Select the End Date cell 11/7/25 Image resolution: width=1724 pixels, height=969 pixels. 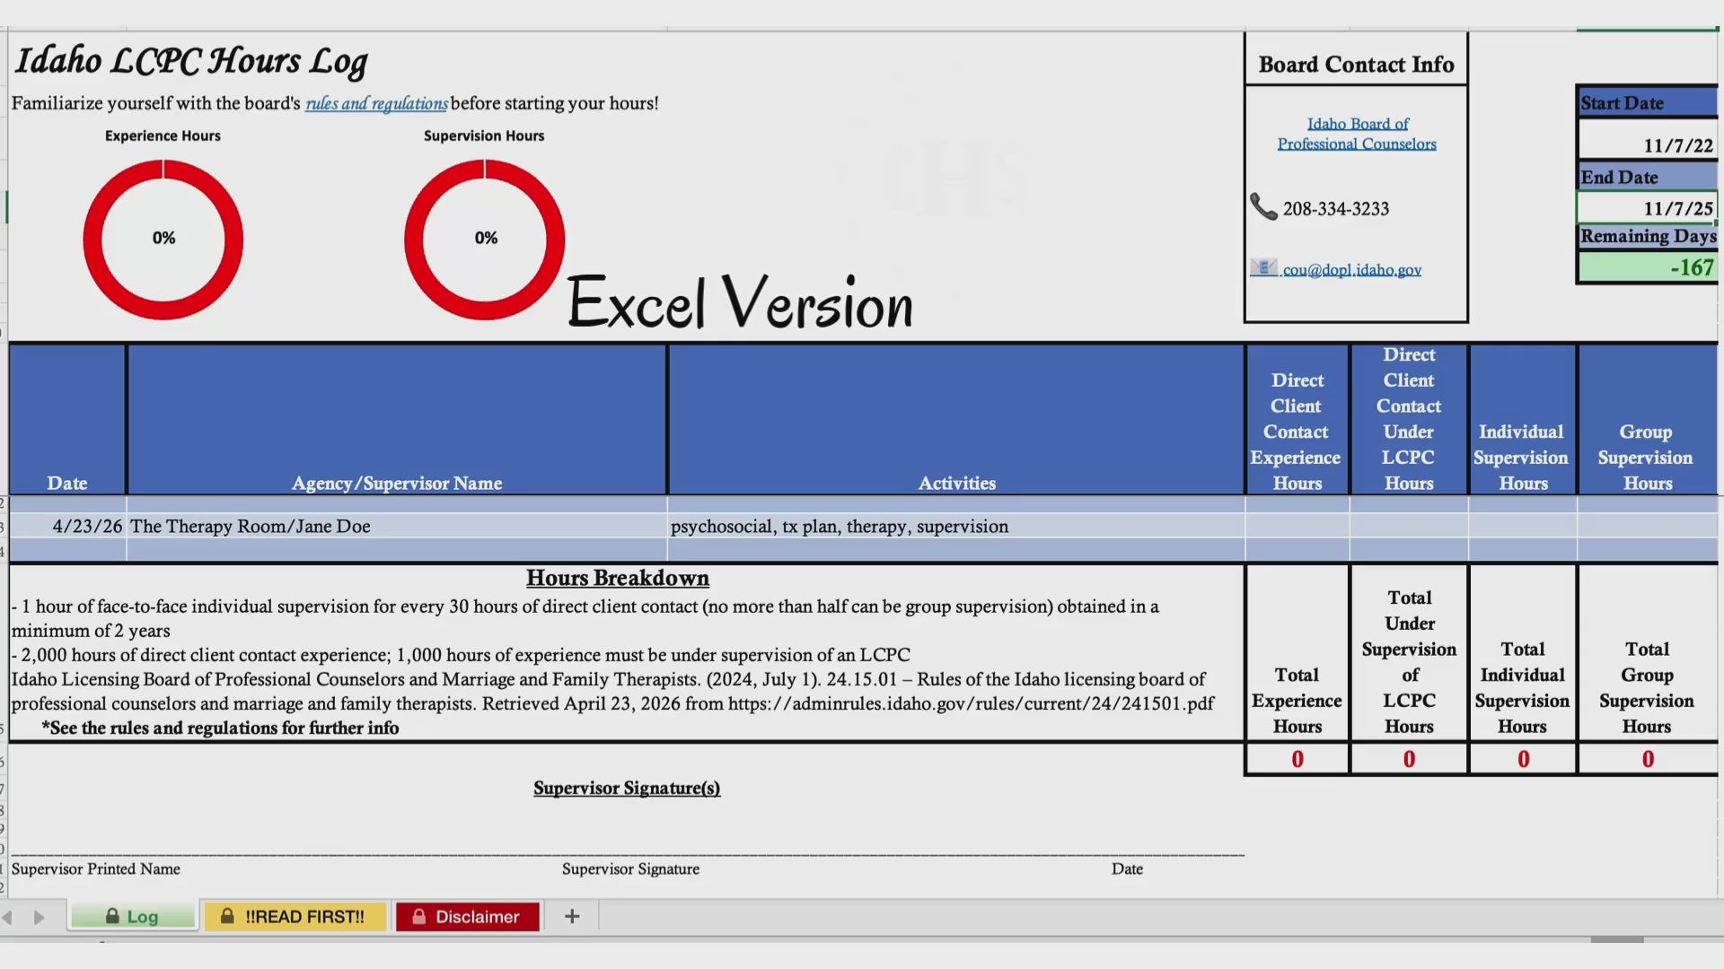(1647, 207)
